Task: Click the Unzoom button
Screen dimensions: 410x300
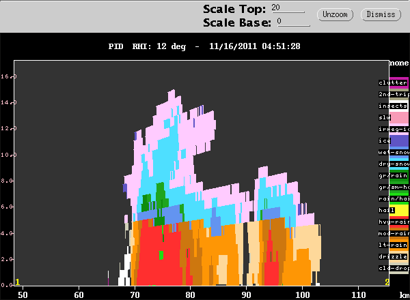Action: pos(335,14)
